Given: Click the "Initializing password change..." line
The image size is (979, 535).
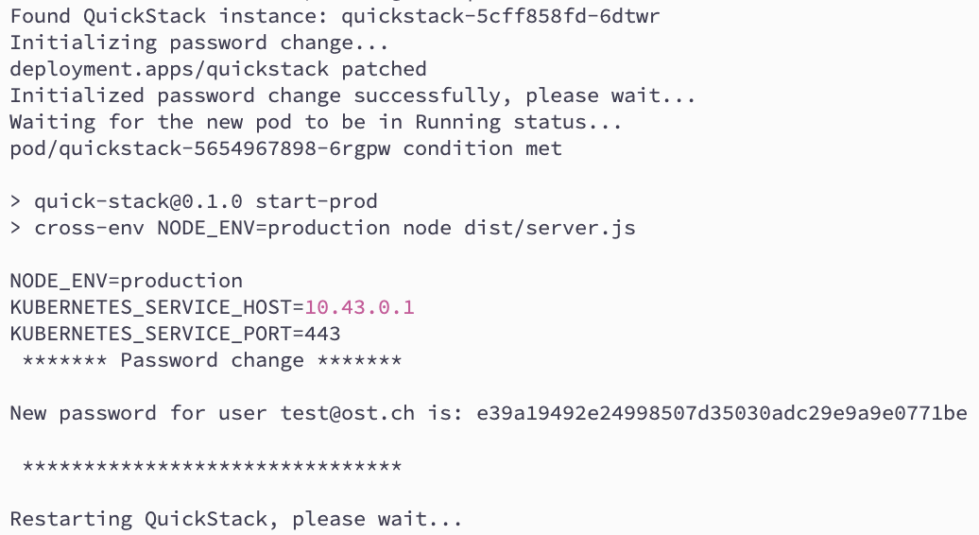Looking at the screenshot, I should [x=199, y=43].
